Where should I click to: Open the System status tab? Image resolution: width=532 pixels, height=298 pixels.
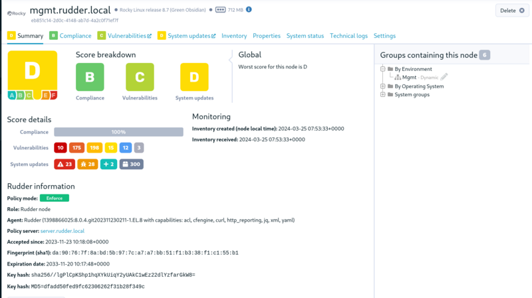pyautogui.click(x=305, y=36)
